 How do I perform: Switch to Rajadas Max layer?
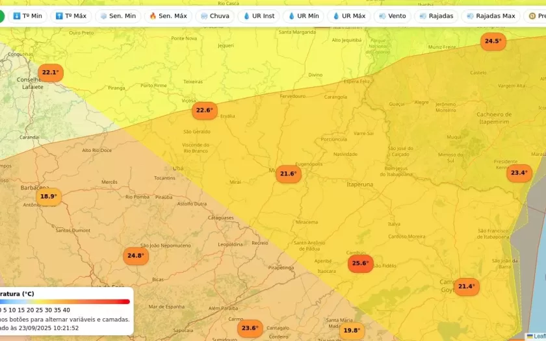(x=491, y=16)
